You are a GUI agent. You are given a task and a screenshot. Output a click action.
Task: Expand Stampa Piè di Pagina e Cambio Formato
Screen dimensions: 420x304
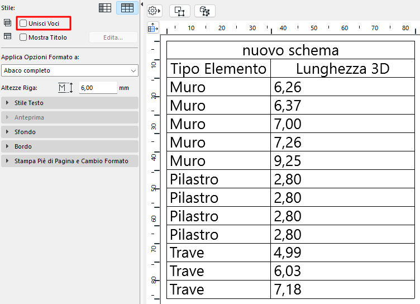coord(70,161)
